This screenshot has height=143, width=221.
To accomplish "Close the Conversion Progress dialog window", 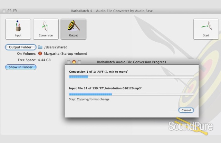I will coord(68,62).
